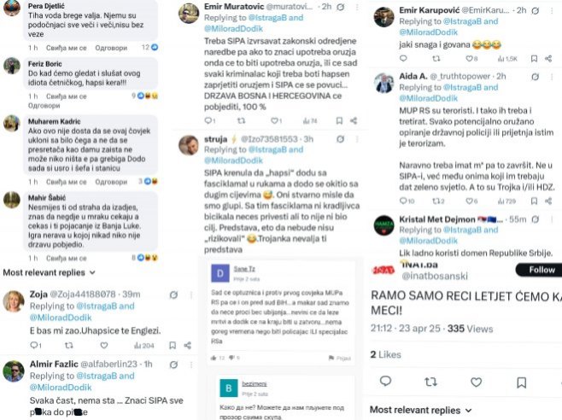
Task: Click the Grok icon on Zoja's tweet
Action: click(x=173, y=295)
